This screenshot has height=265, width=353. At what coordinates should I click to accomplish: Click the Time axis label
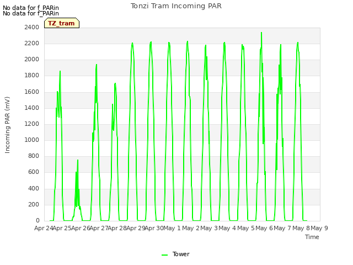(x=312, y=237)
